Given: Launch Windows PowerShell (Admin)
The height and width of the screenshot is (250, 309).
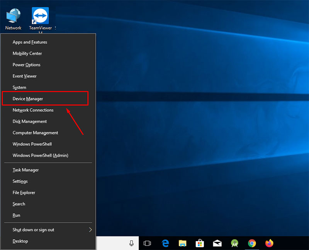Looking at the screenshot, I should [x=48, y=155].
